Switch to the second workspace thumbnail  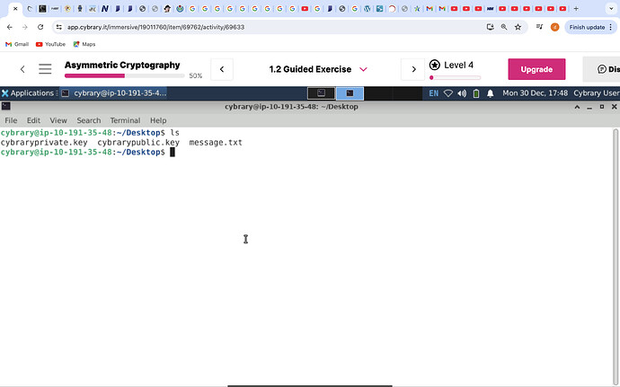pos(350,92)
